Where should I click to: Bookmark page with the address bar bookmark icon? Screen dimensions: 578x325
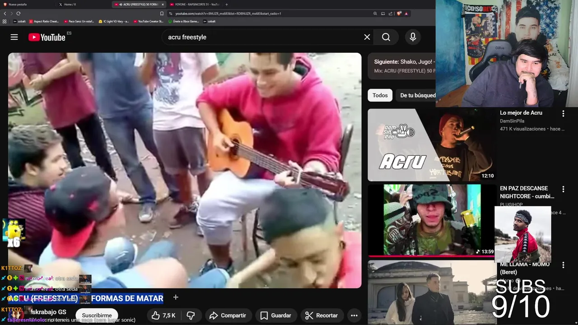pyautogui.click(x=162, y=14)
